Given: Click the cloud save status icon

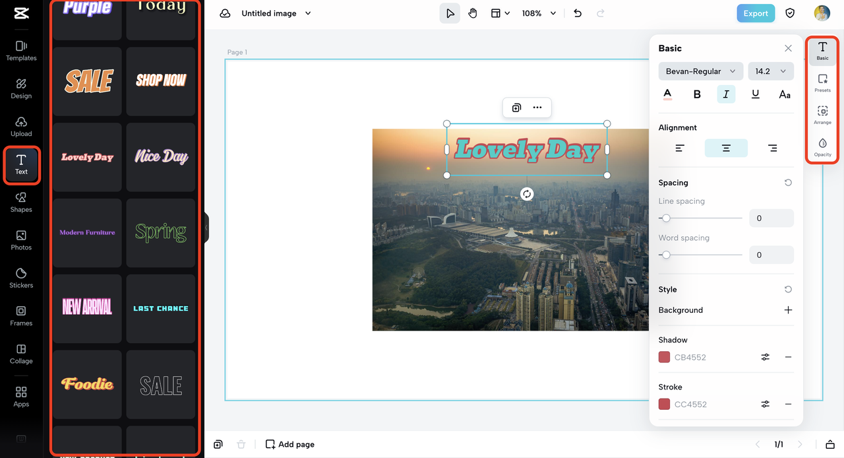Looking at the screenshot, I should (x=225, y=13).
